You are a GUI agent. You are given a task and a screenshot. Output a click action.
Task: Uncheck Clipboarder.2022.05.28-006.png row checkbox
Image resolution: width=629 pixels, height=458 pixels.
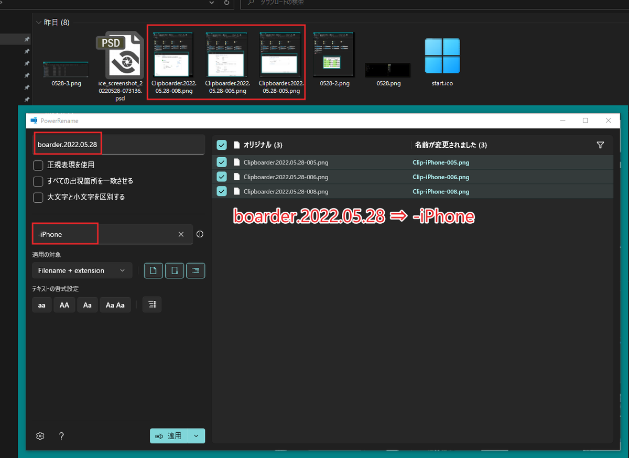[222, 177]
